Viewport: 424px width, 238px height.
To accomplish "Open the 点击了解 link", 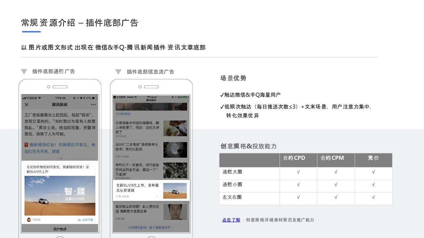I will click(x=231, y=220).
